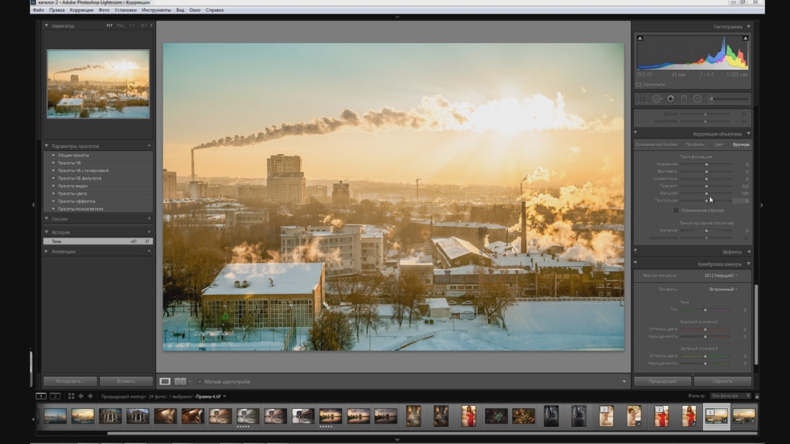Create new snapshot in Сессии panel
The width and height of the screenshot is (790, 444).
(149, 219)
